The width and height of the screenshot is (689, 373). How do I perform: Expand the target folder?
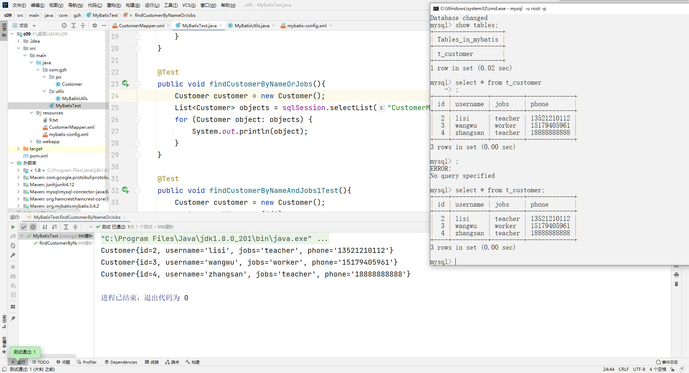tap(19, 149)
